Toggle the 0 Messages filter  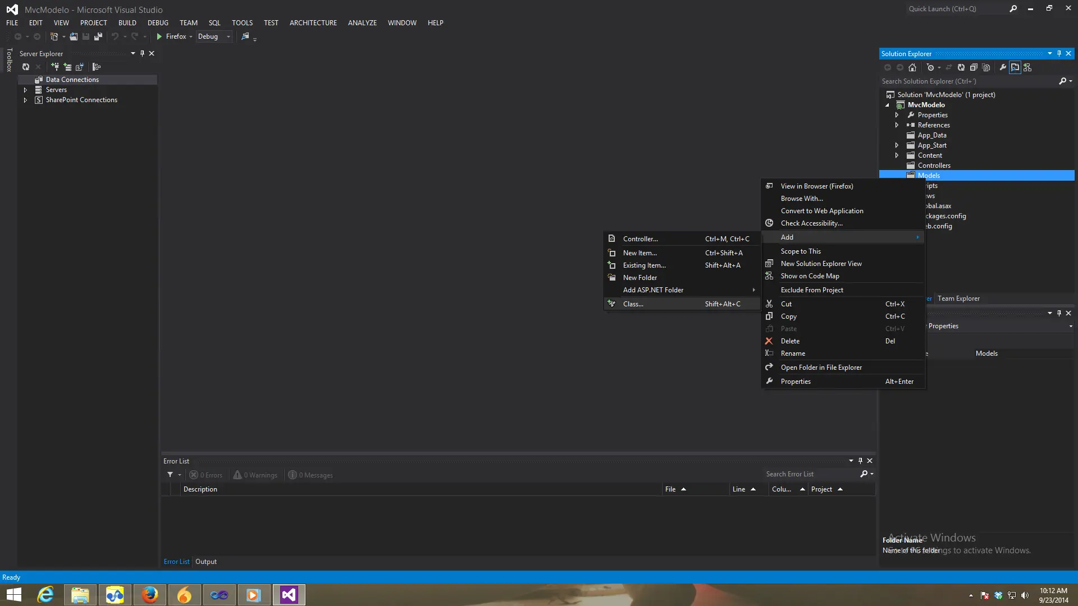[x=310, y=475]
